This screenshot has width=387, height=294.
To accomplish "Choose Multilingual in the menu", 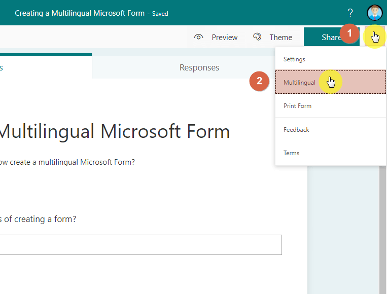I will (x=331, y=82).
